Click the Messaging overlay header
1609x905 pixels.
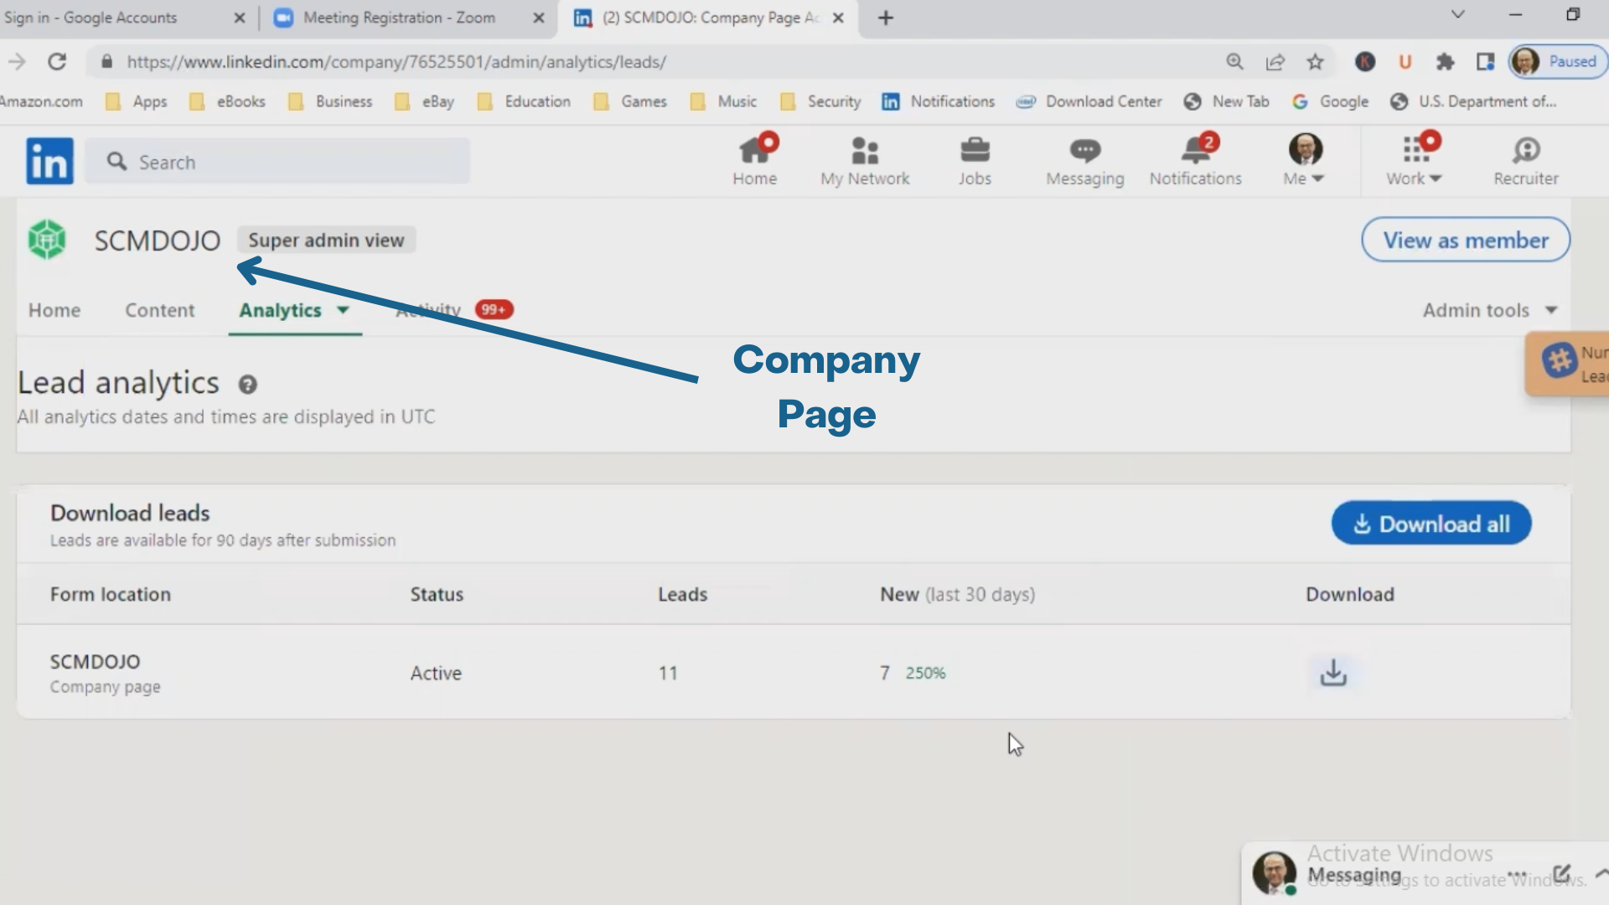tap(1425, 874)
